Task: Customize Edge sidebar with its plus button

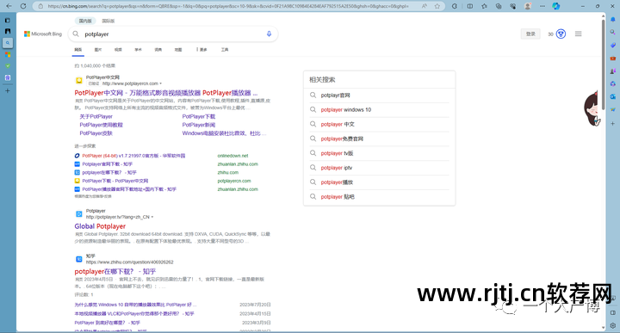Action: [x=613, y=124]
